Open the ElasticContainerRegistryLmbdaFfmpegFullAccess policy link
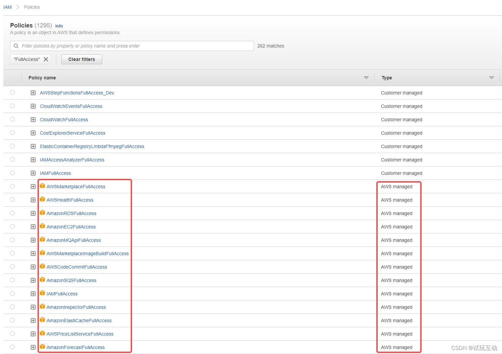This screenshot has width=502, height=354. [92, 146]
